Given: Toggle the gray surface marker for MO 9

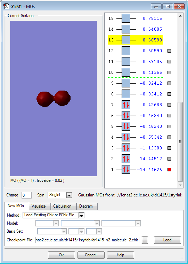Looking at the screenshot, I should 169,83.
